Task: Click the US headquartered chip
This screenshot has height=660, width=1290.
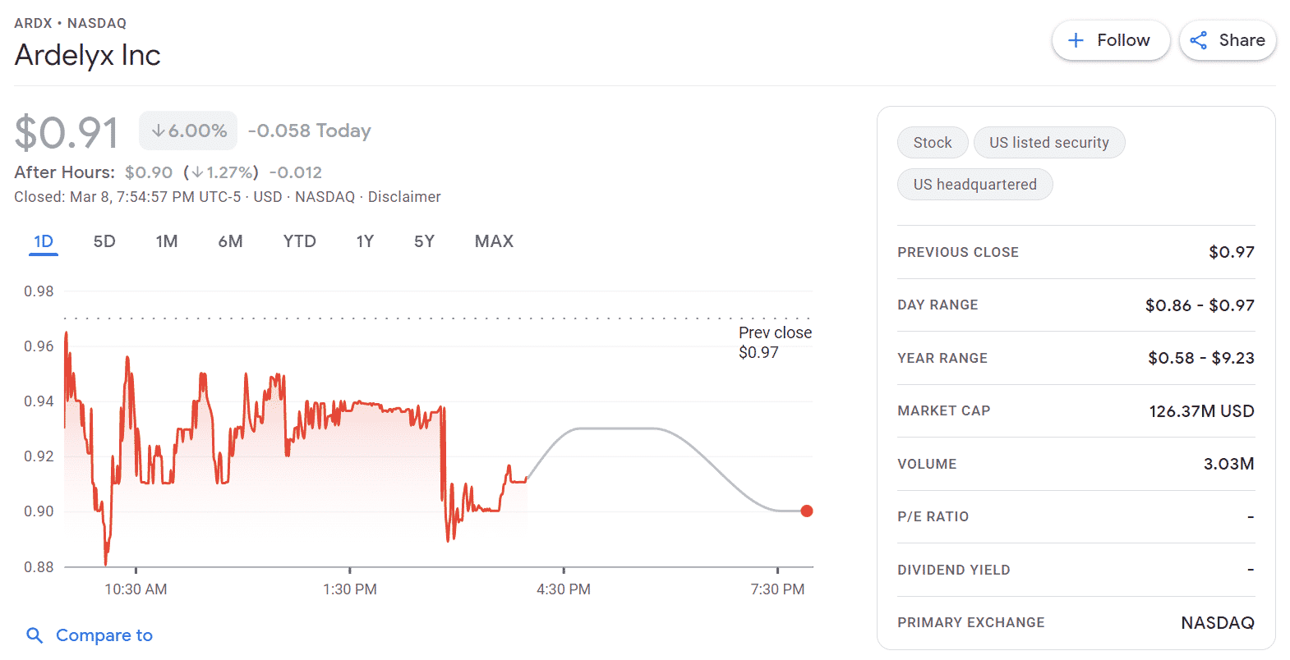Action: click(975, 185)
